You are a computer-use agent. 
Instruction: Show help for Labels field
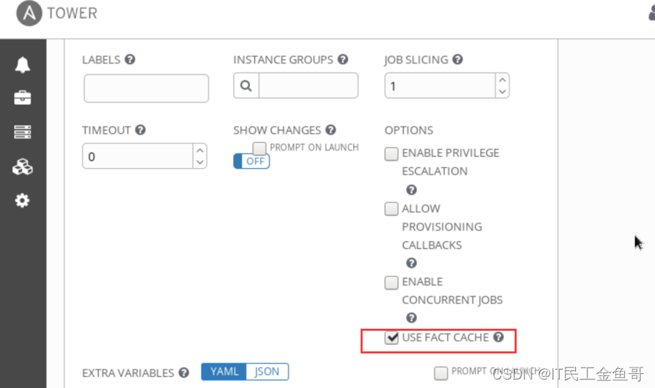pyautogui.click(x=130, y=59)
